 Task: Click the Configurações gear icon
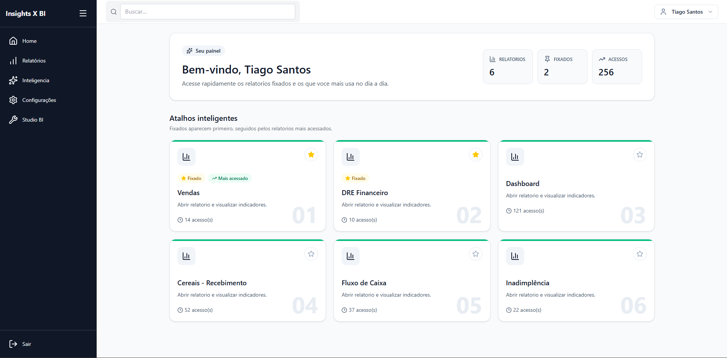(x=13, y=100)
